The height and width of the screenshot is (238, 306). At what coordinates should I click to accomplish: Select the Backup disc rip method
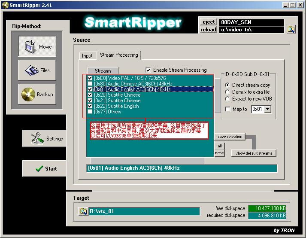pyautogui.click(x=37, y=94)
